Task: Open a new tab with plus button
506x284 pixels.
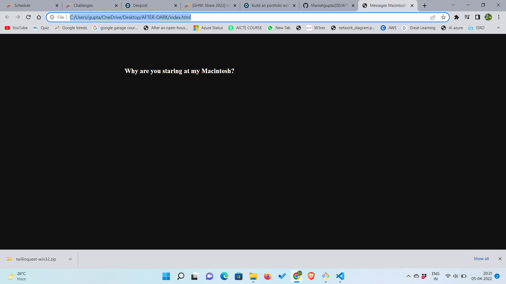Action: tap(424, 6)
